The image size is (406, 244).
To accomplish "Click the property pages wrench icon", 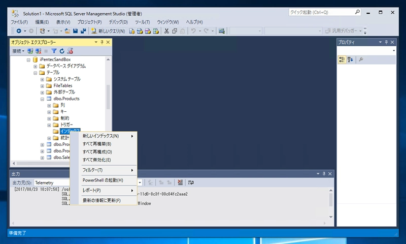I will (x=361, y=59).
